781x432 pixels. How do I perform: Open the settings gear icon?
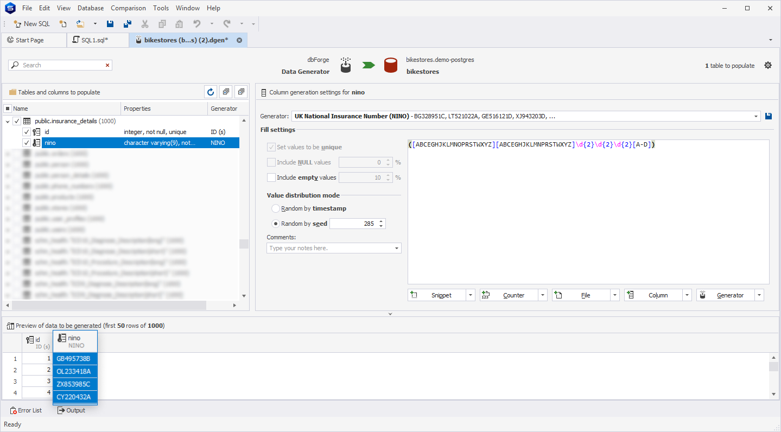(x=768, y=65)
